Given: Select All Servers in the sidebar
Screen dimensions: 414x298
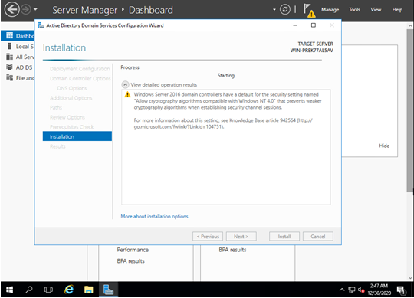Looking at the screenshot, I should coord(18,57).
